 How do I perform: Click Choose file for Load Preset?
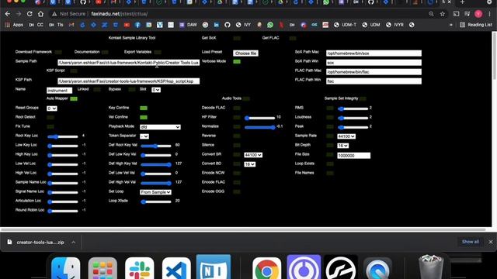coord(245,53)
